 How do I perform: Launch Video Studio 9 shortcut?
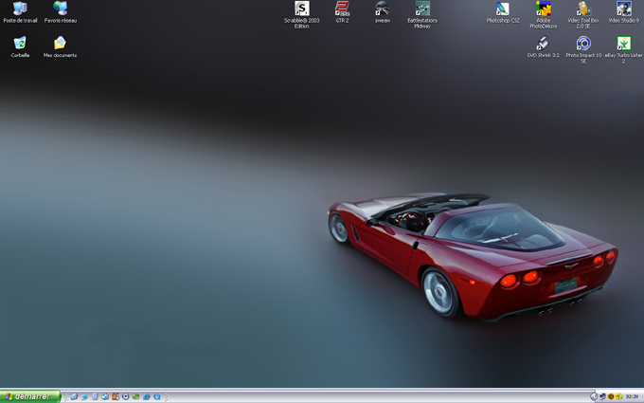tap(623, 9)
